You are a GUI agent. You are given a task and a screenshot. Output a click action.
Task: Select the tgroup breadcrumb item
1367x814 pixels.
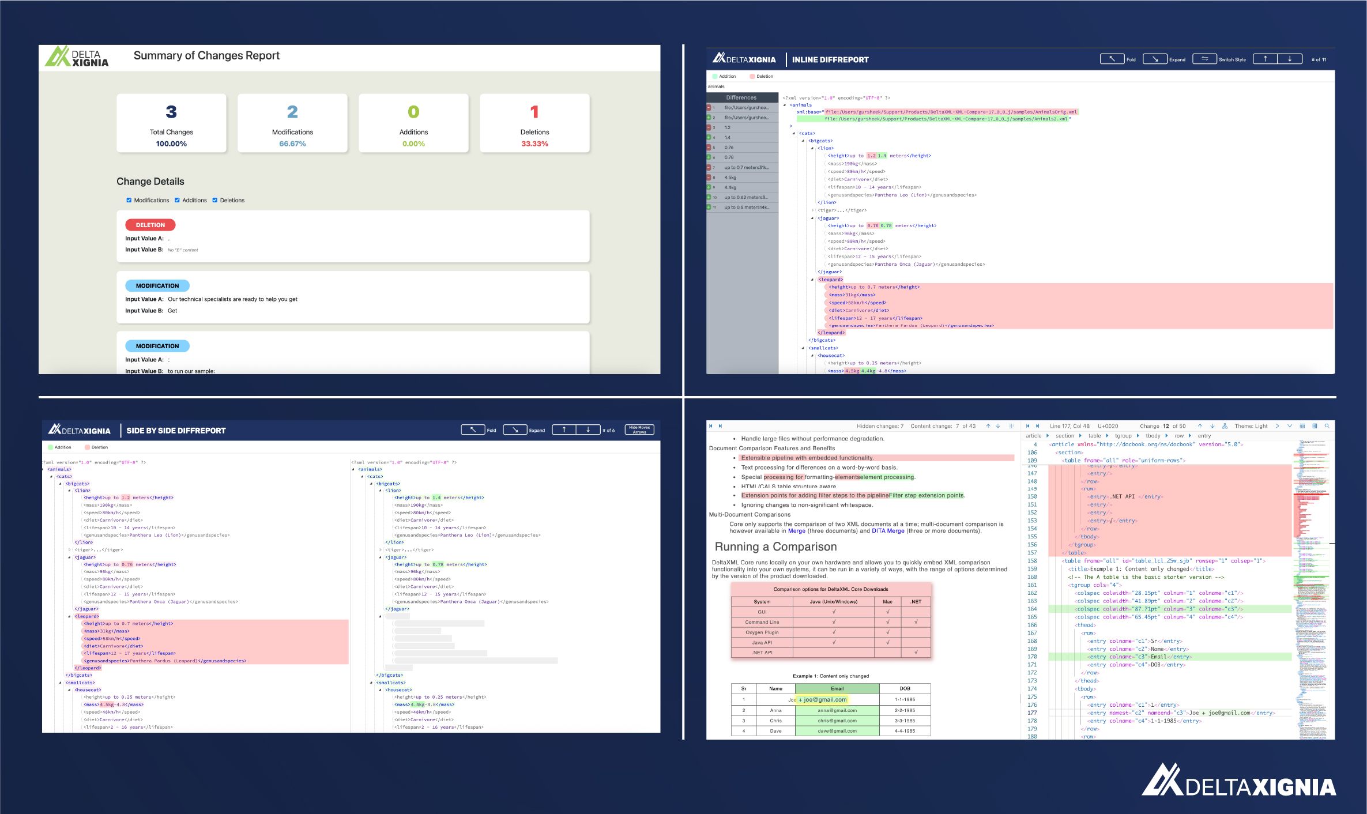1123,436
